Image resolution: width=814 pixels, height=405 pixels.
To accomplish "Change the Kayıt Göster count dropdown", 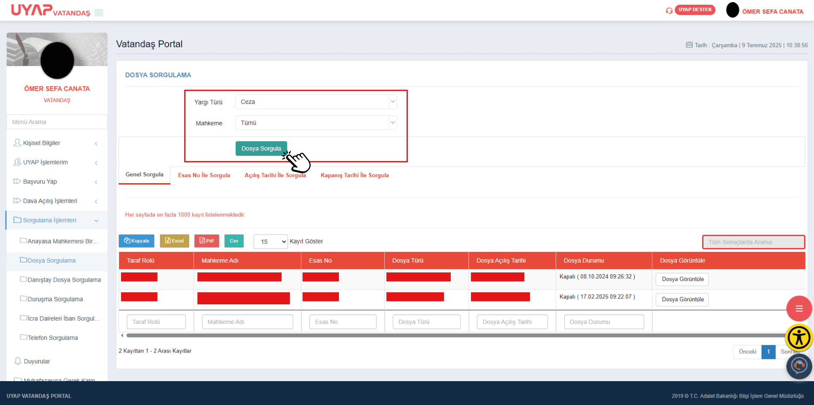I will point(271,242).
